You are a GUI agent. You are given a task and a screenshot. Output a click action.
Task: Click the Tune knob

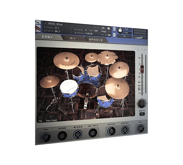point(120,30)
